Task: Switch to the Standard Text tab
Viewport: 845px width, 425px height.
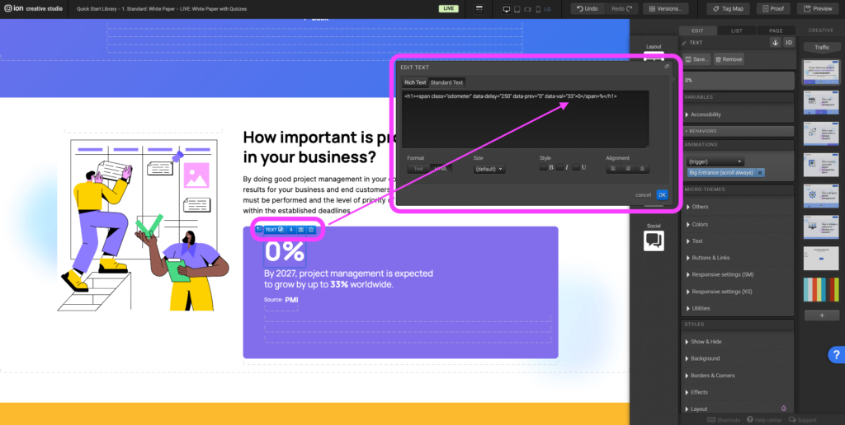Action: point(446,82)
